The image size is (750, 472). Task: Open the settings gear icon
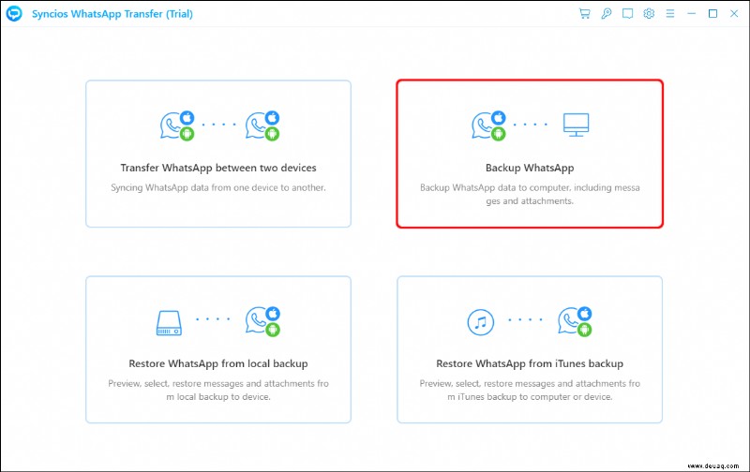click(x=649, y=13)
